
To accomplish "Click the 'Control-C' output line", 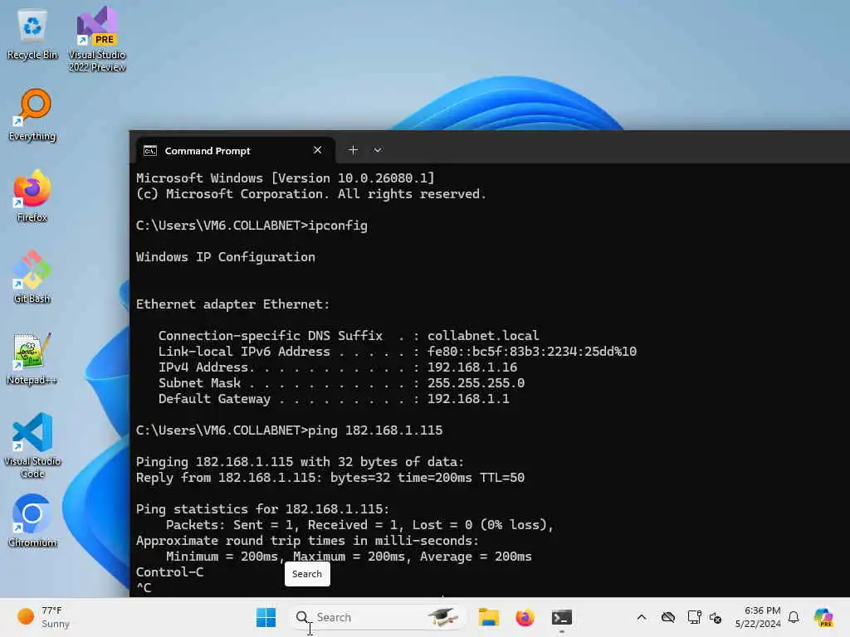I will pyautogui.click(x=169, y=572).
